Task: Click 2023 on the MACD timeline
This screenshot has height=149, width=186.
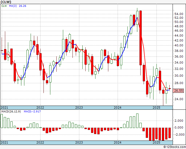Action: pos(79,142)
